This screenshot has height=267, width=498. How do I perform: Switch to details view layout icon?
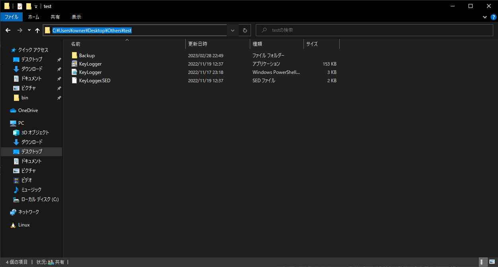point(482,262)
